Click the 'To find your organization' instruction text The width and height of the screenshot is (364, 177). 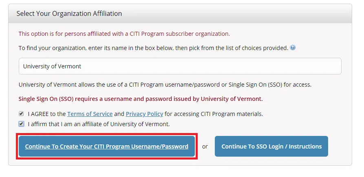pos(153,48)
